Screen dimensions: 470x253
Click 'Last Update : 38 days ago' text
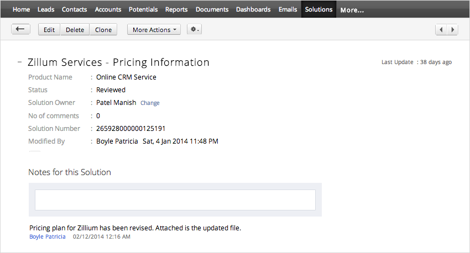[416, 62]
